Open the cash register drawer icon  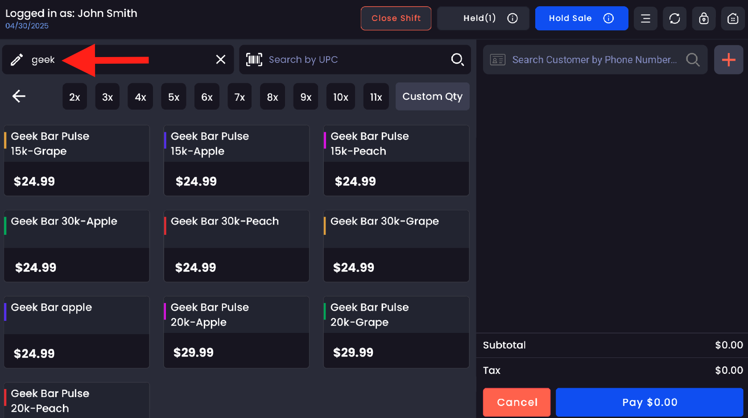tap(733, 18)
